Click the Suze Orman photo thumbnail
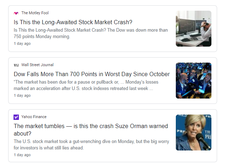The height and width of the screenshot is (164, 247). (x=193, y=132)
